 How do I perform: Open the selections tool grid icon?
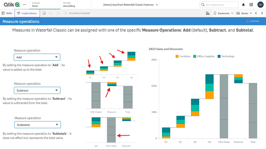(x=208, y=13)
